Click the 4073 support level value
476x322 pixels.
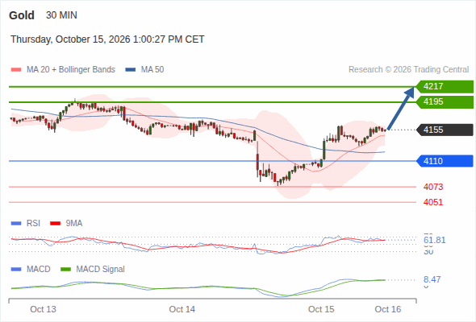(x=433, y=187)
